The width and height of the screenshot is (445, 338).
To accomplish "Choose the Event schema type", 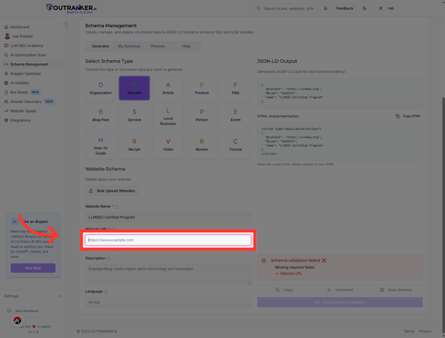I will coord(236,116).
